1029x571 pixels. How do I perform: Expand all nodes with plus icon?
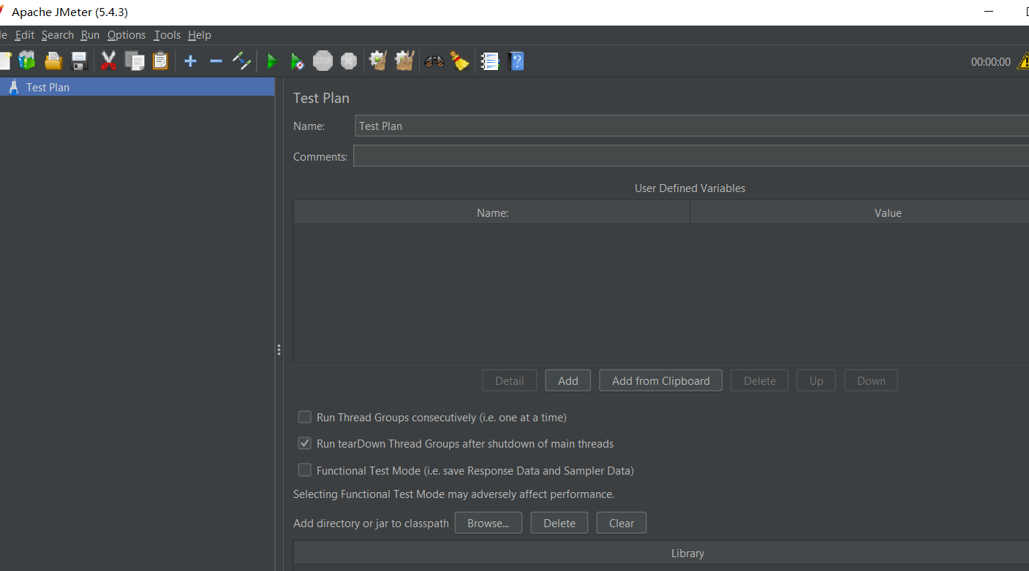[x=191, y=61]
